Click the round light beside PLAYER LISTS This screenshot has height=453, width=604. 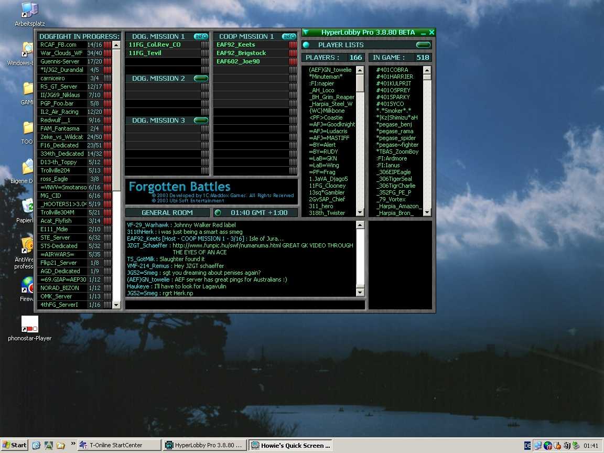pos(306,45)
